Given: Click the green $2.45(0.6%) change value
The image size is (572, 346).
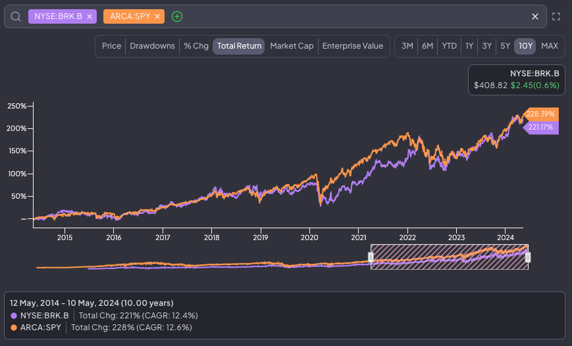Looking at the screenshot, I should [x=534, y=86].
